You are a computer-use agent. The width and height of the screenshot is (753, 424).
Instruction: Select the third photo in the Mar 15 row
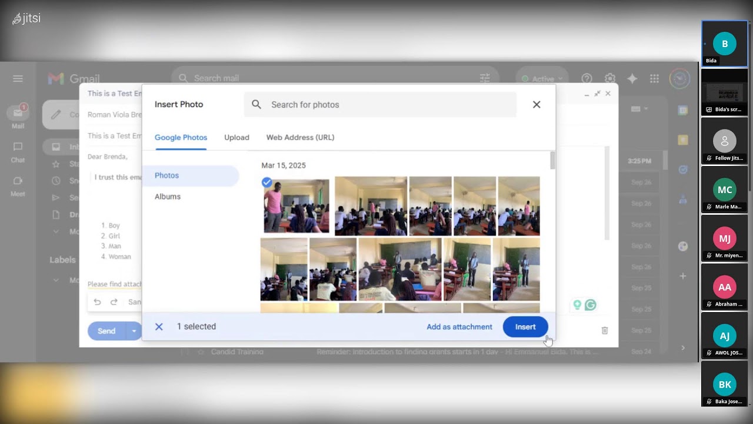click(x=430, y=206)
